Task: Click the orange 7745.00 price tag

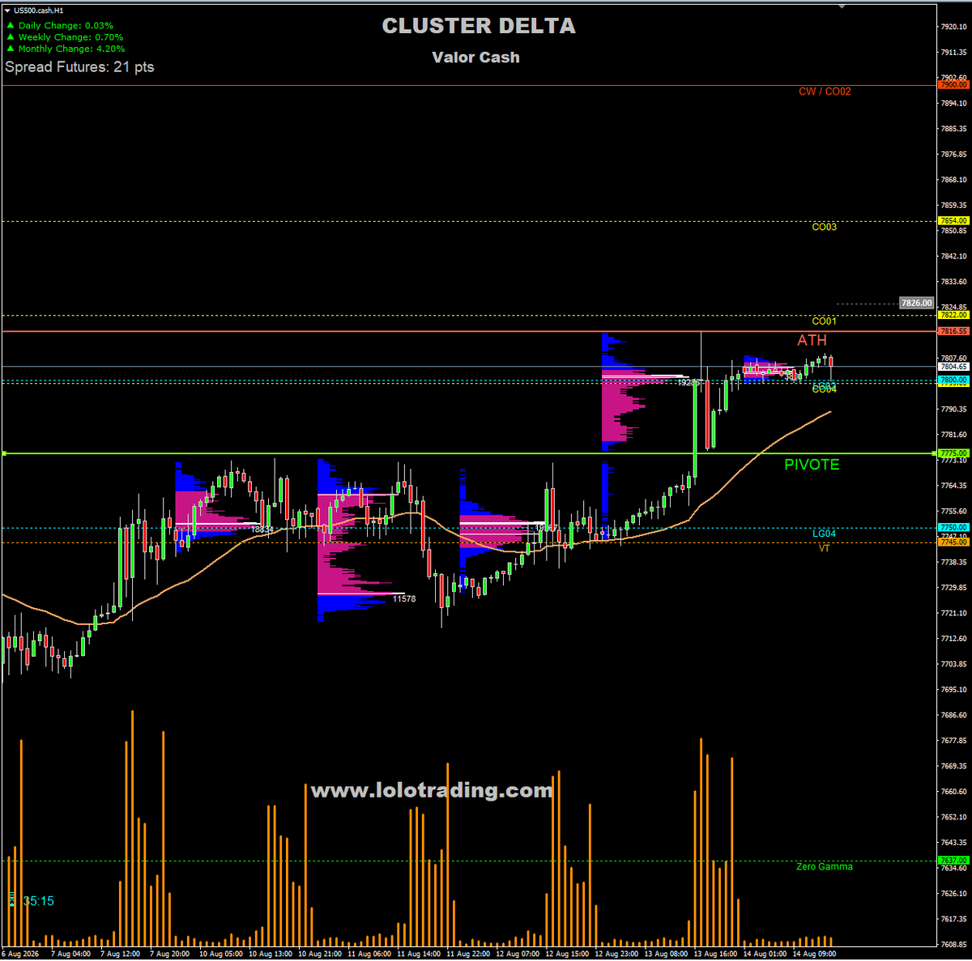Action: pos(953,542)
